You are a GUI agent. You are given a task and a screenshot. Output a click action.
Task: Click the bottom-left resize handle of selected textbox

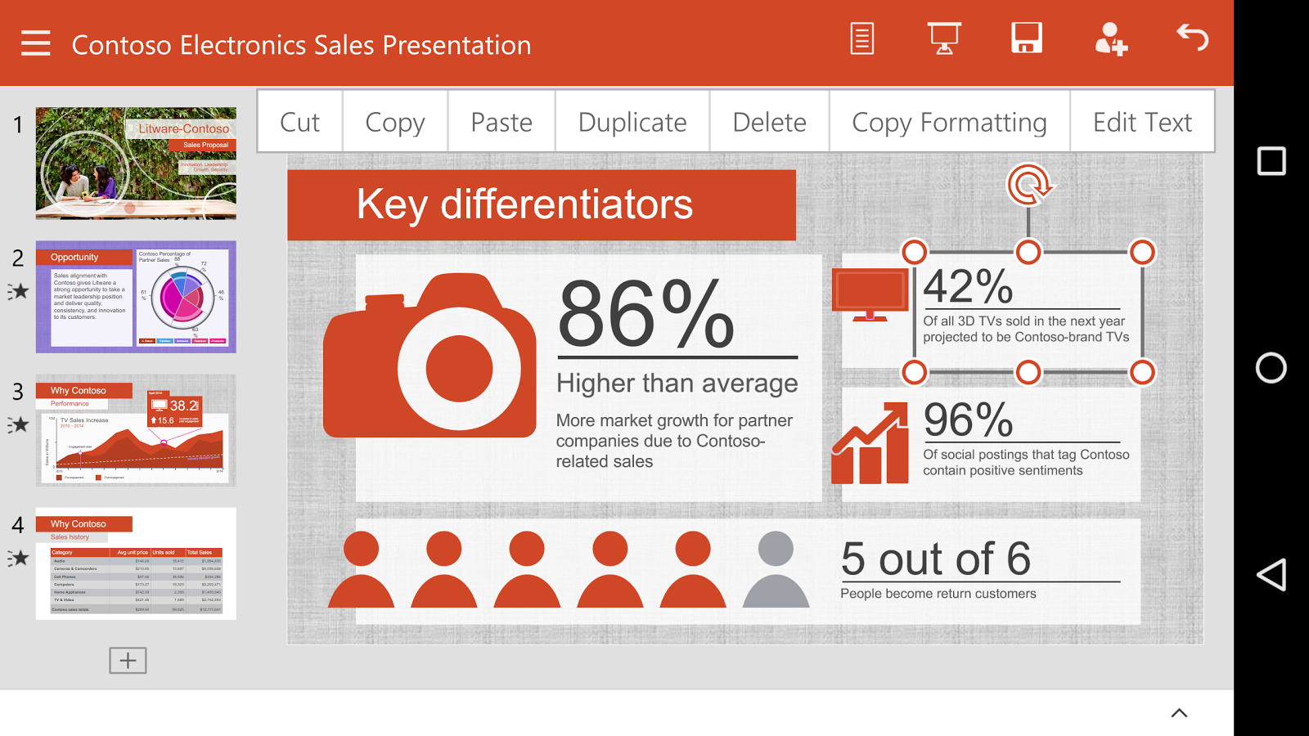[915, 372]
